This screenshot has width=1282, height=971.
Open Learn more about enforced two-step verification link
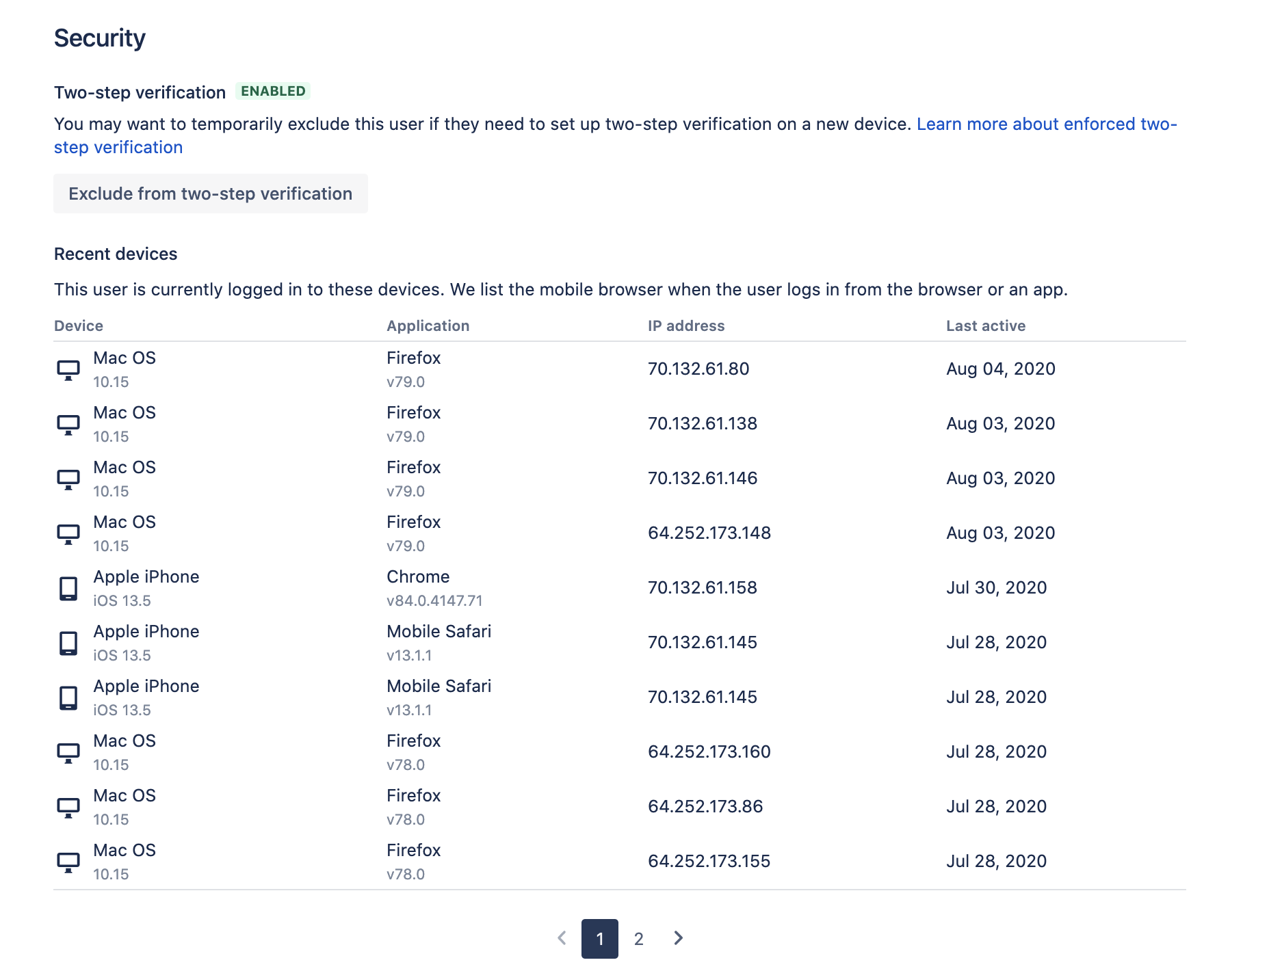click(1046, 124)
